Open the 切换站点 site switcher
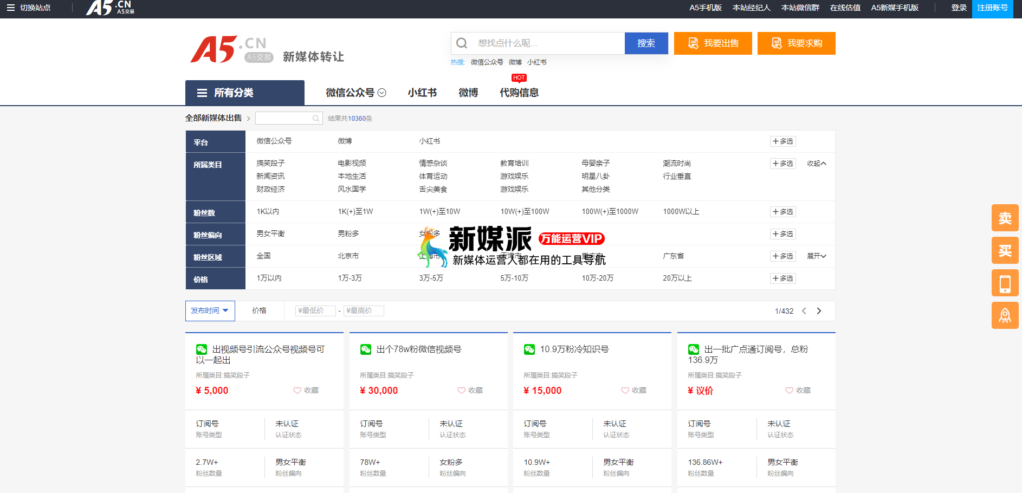Image resolution: width=1022 pixels, height=493 pixels. [x=35, y=8]
